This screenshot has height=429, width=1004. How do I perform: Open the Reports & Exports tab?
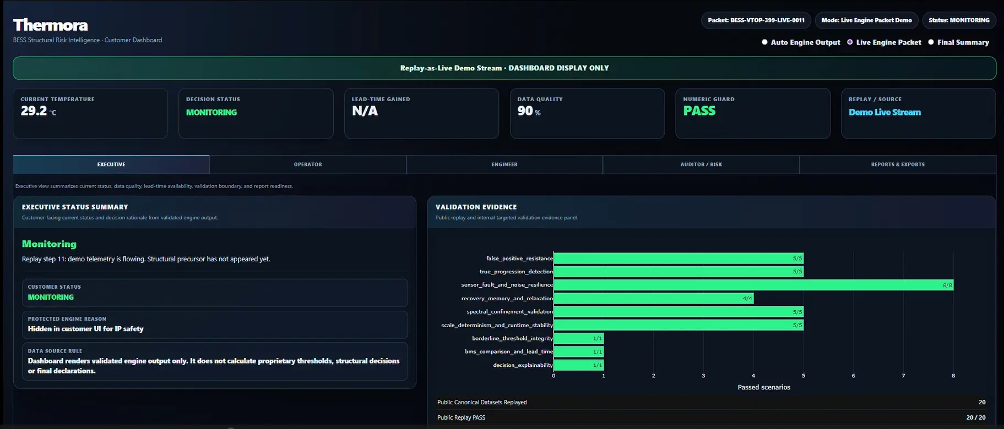point(898,164)
